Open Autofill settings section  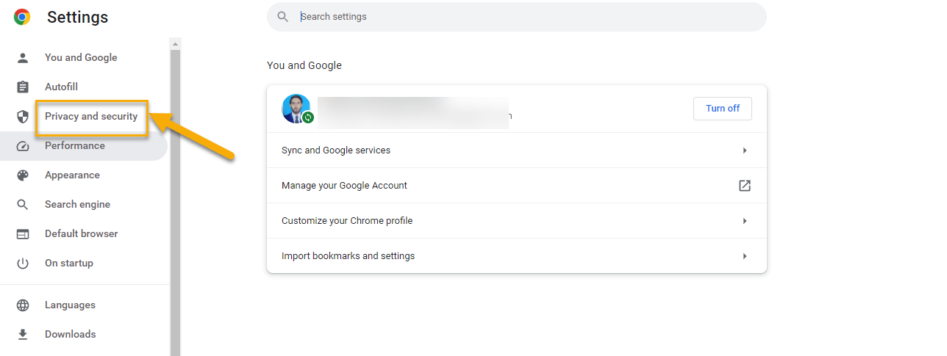(x=61, y=87)
